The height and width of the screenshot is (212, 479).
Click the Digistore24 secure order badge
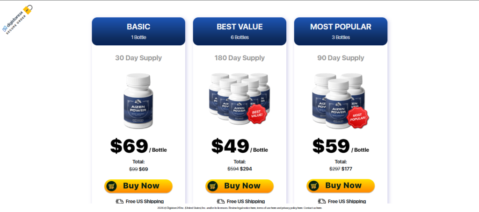pos(17,20)
